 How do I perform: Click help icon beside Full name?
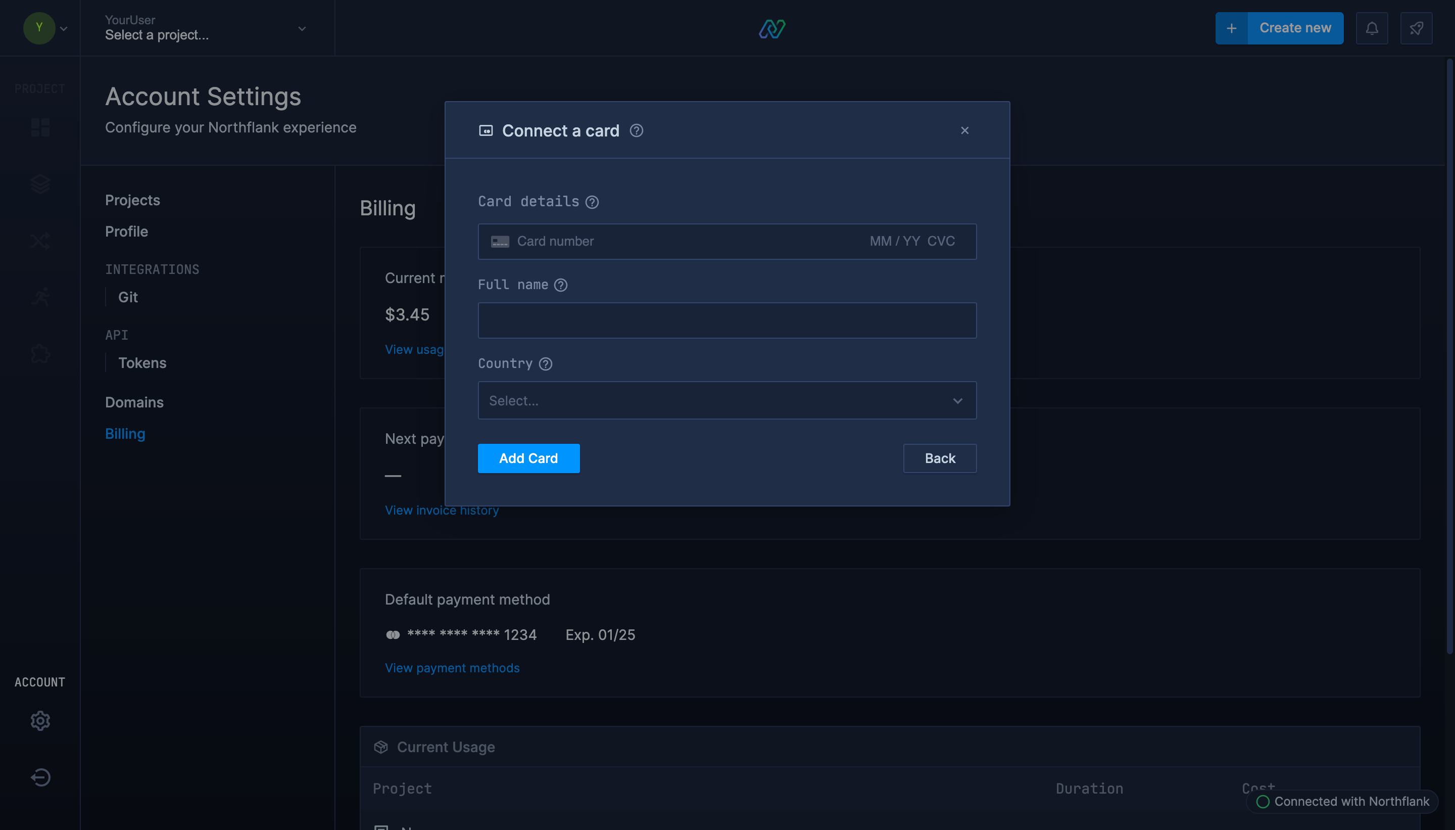[x=561, y=285]
